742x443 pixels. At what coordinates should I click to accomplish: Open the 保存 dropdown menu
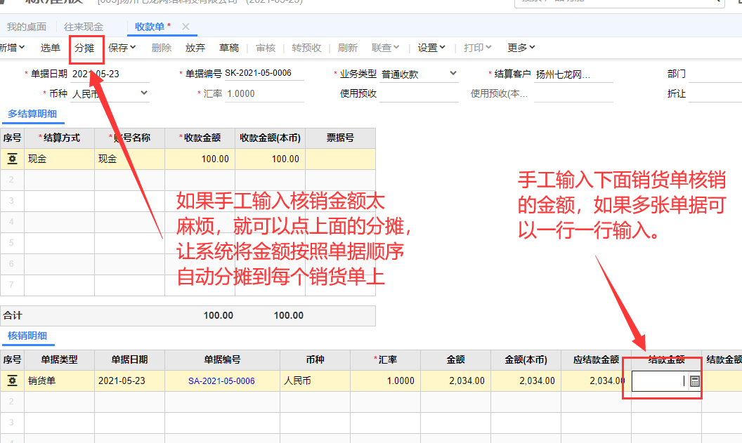coord(122,48)
